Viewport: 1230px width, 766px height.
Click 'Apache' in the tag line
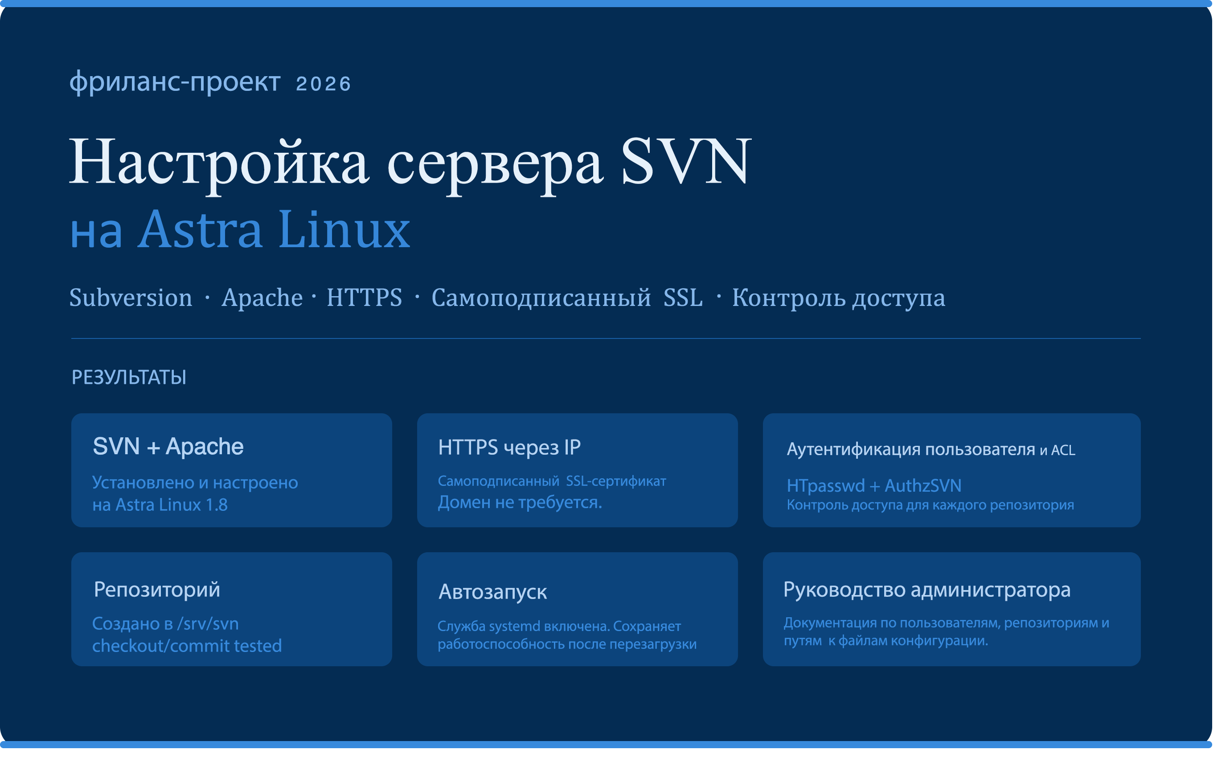tap(262, 298)
